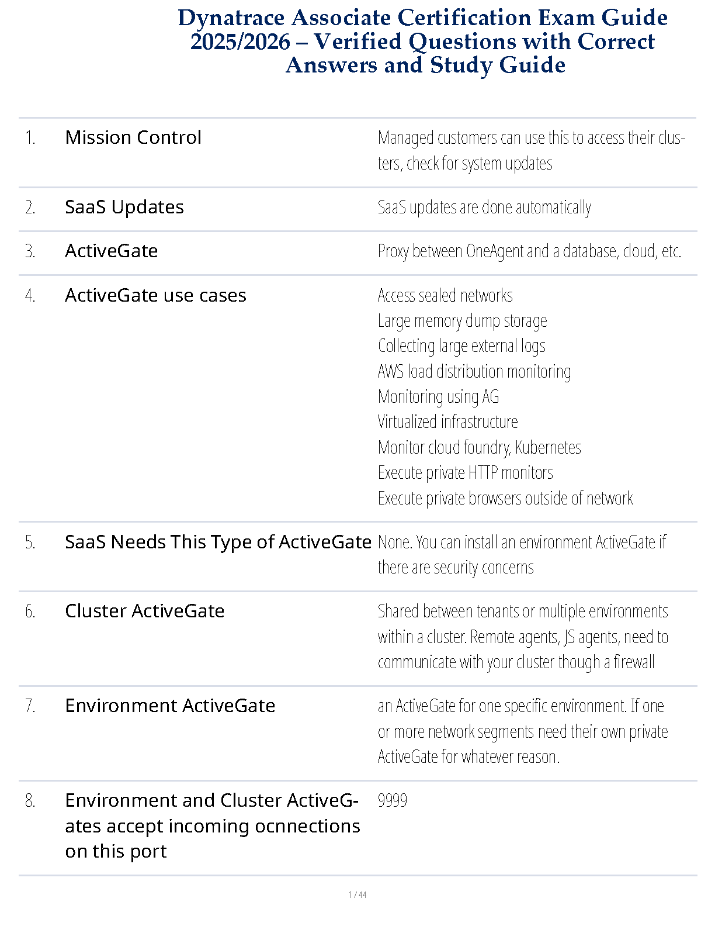Click "Monitor cloud foundry, Kubernetes" line
This screenshot has width=715, height=926.
point(480,447)
